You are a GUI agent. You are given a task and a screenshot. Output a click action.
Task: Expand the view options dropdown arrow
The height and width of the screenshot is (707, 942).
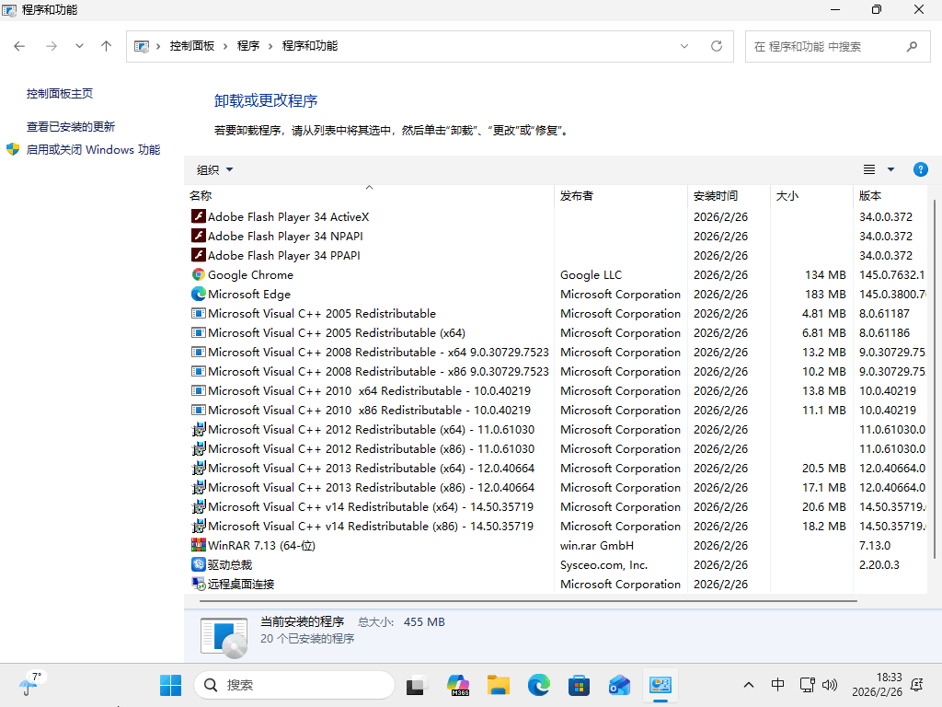pyautogui.click(x=890, y=169)
